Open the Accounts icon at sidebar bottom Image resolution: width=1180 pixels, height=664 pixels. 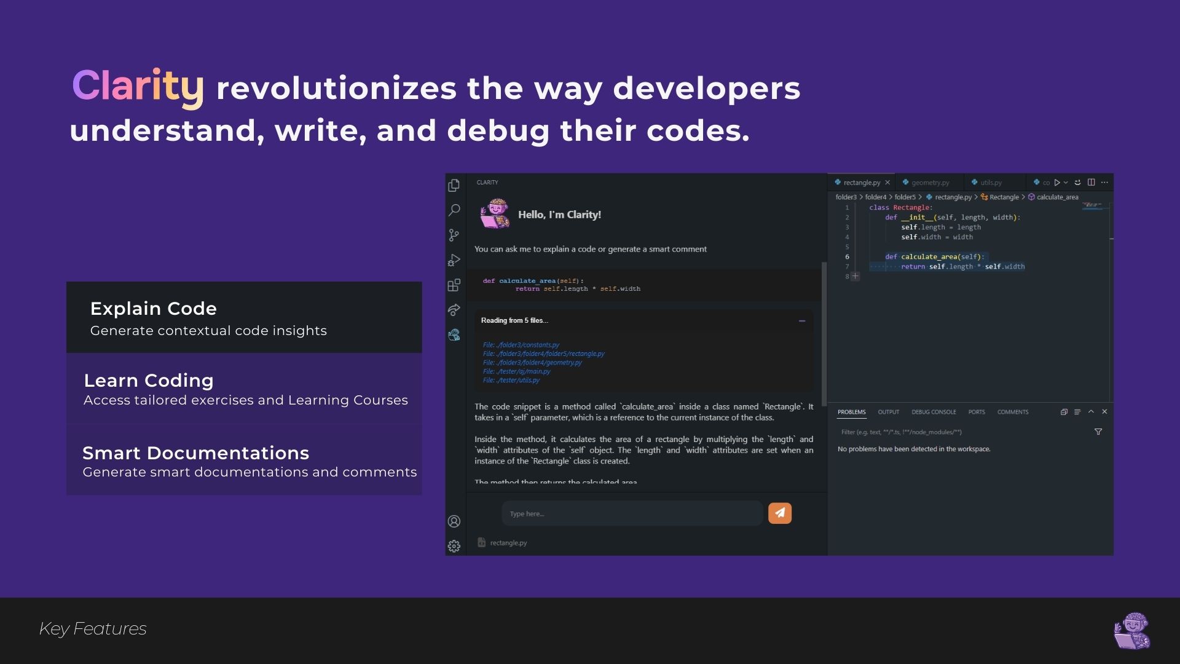454,521
